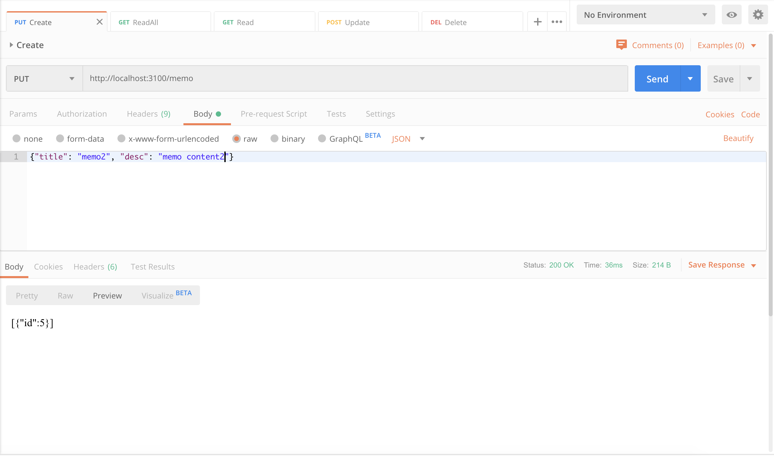
Task: Close the PUT Create tab
Action: click(x=99, y=22)
